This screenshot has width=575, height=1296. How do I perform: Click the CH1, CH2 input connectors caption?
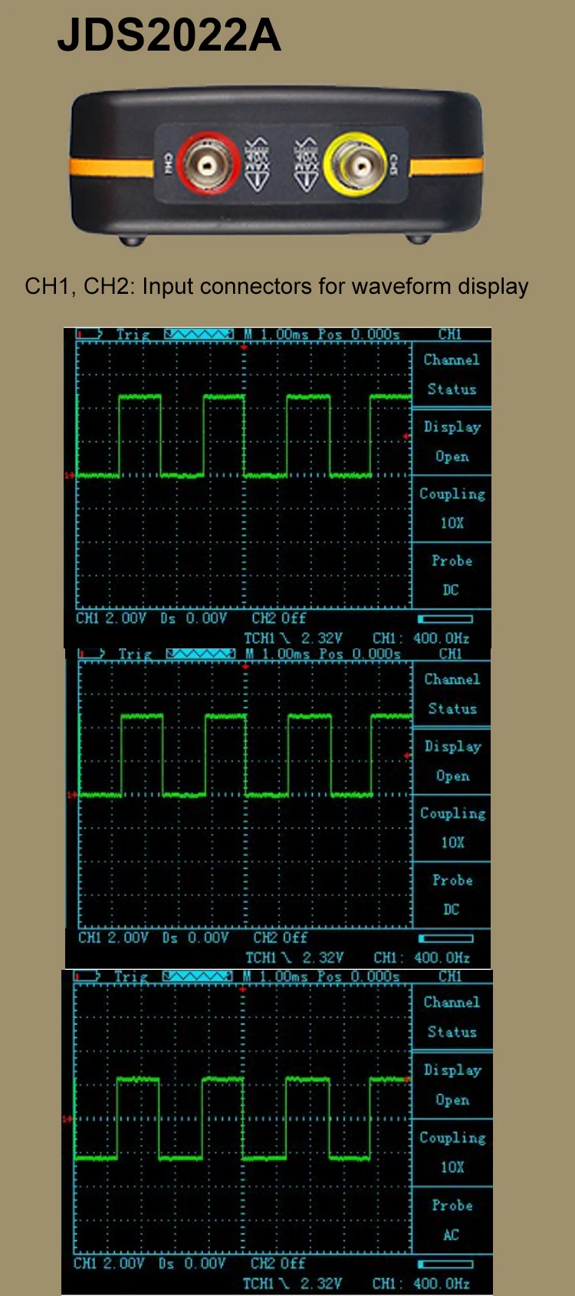277,286
